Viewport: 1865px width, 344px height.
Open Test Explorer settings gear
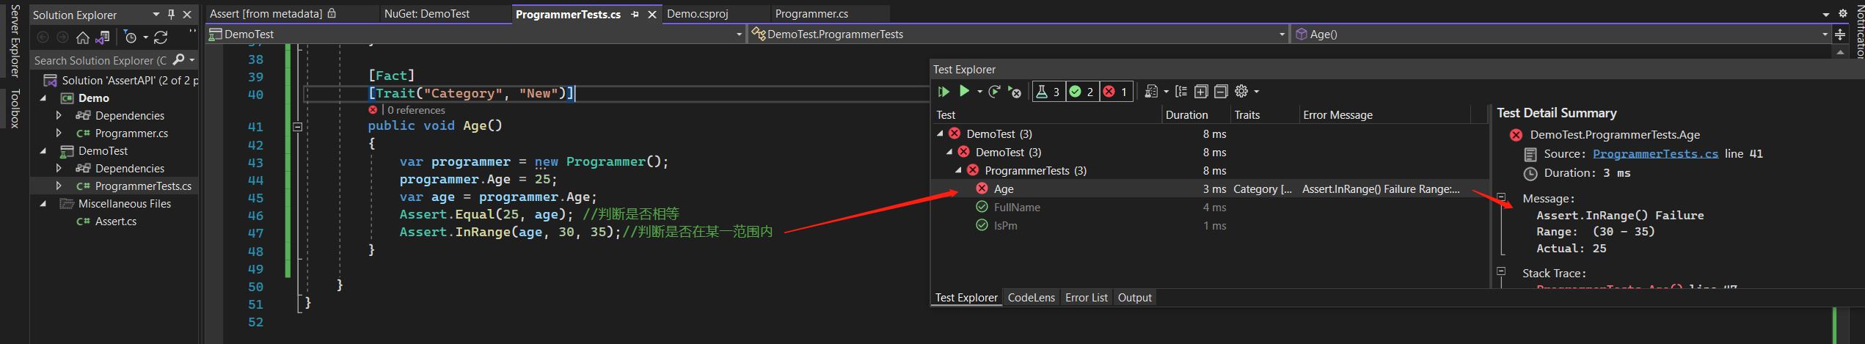click(x=1241, y=92)
